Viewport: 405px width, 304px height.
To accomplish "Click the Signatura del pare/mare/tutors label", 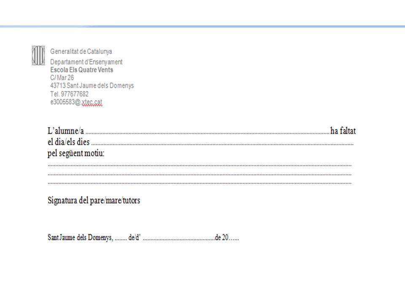I will 94,201.
